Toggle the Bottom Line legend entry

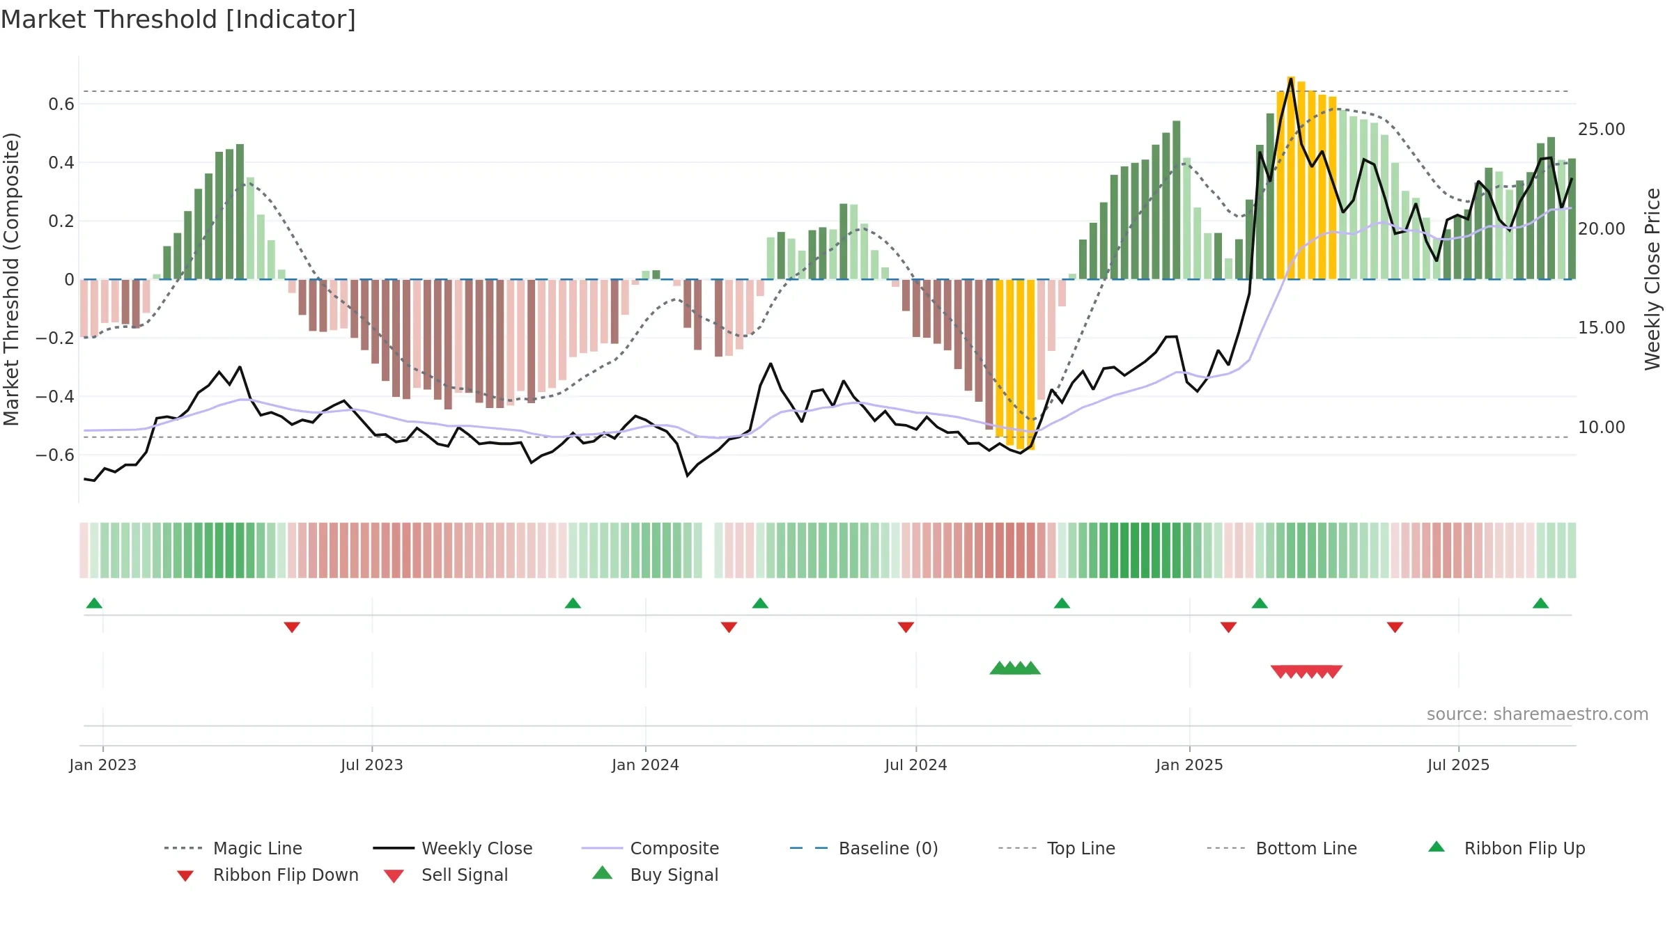[x=1282, y=848]
